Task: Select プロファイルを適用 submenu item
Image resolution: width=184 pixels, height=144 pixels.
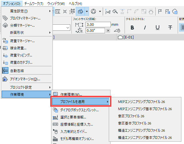Action: [81, 102]
